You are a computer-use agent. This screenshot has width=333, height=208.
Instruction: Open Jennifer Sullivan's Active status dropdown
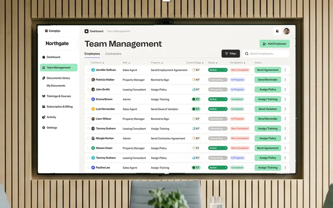pos(218,70)
